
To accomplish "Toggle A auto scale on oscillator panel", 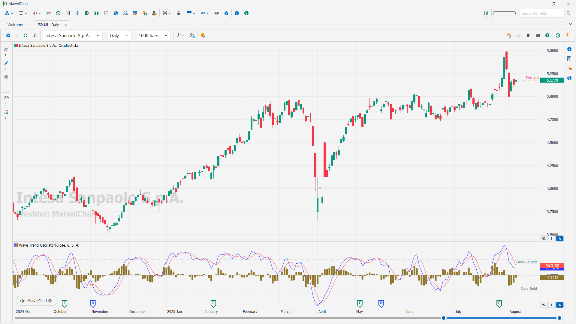I will click(x=560, y=305).
